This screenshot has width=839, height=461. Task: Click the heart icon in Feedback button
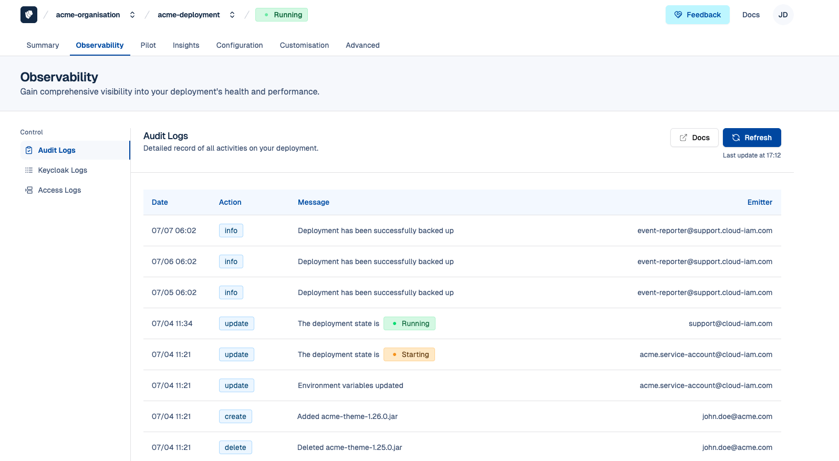[x=678, y=15]
